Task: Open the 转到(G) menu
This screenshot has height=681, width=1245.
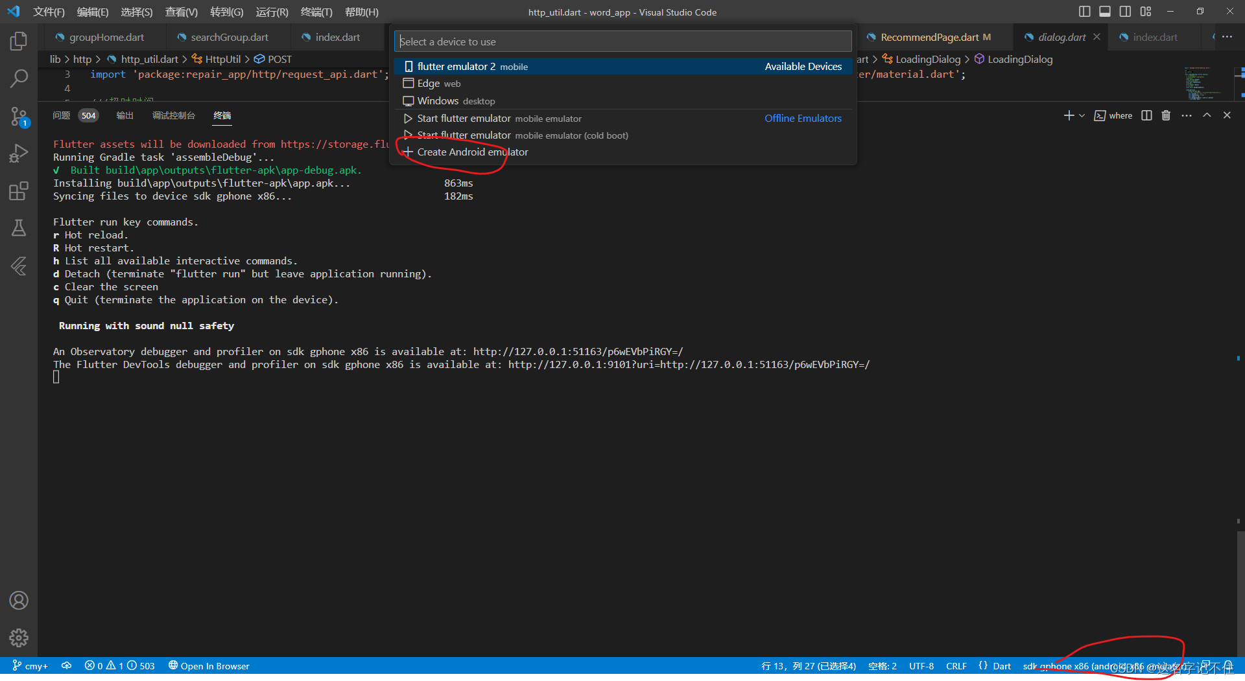Action: tap(227, 12)
